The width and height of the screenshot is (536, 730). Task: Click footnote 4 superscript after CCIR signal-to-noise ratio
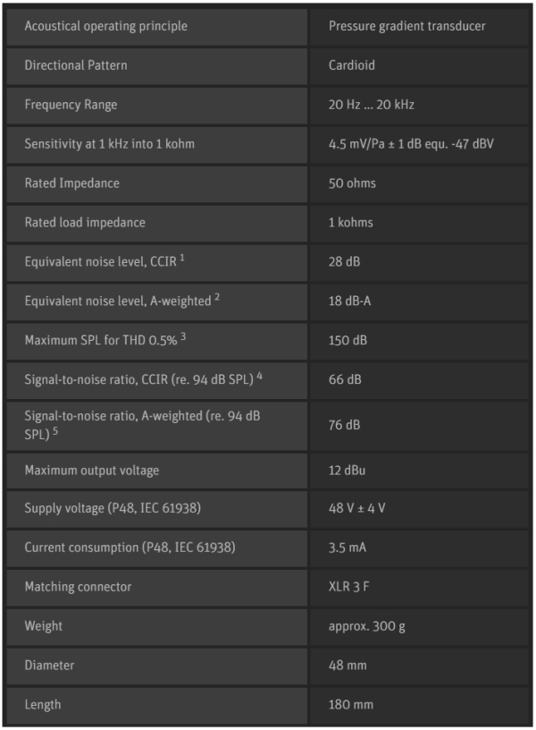tap(260, 376)
